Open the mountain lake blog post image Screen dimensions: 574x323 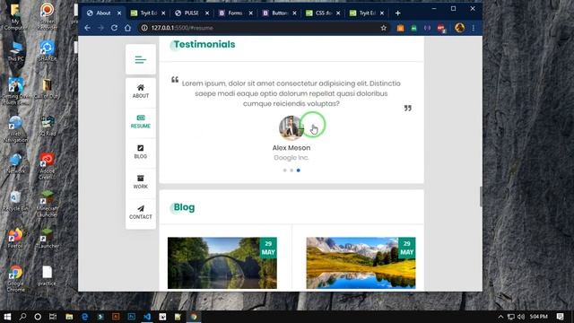(361, 263)
